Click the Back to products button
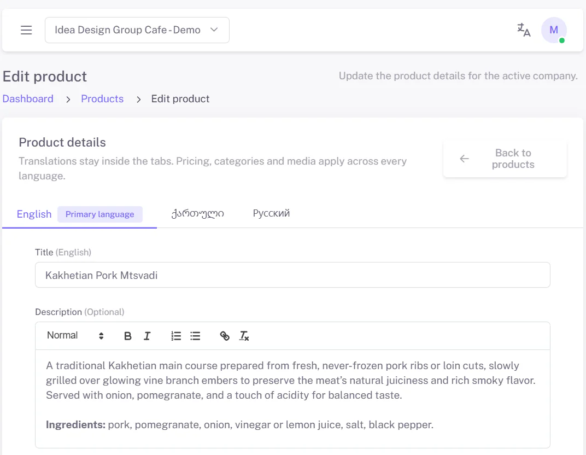Screen dimensions: 586x455 505,159
